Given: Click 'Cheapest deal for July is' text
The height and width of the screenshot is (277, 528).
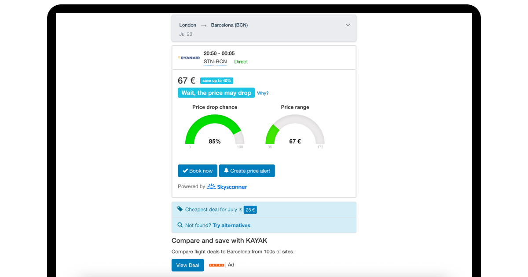Looking at the screenshot, I should 214,210.
